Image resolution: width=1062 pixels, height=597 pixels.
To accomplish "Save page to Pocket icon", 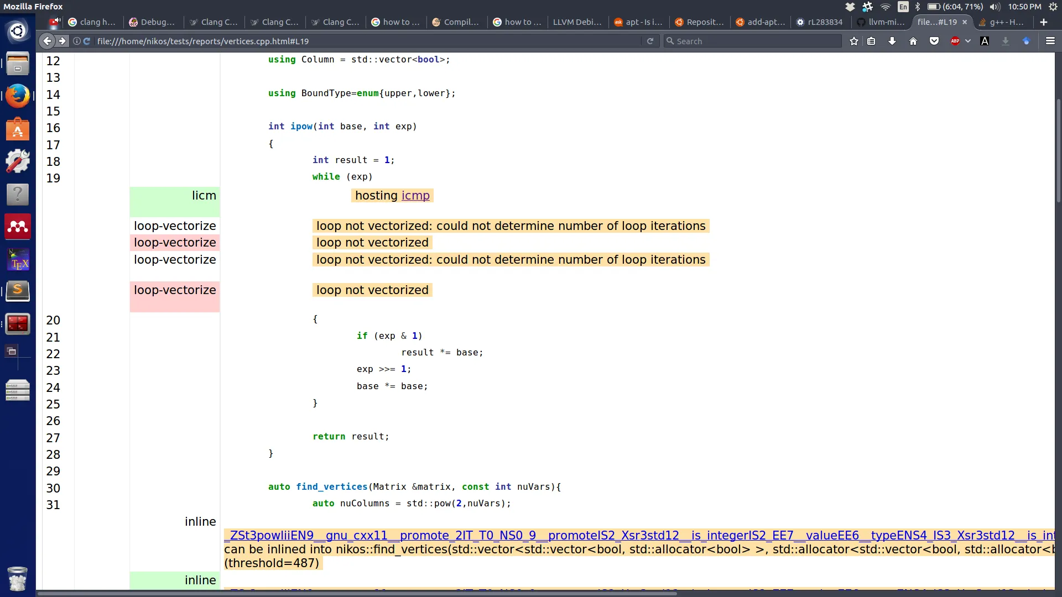I will click(x=934, y=41).
